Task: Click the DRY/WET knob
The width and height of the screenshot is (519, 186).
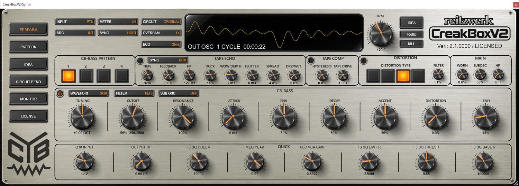Action: (x=294, y=75)
